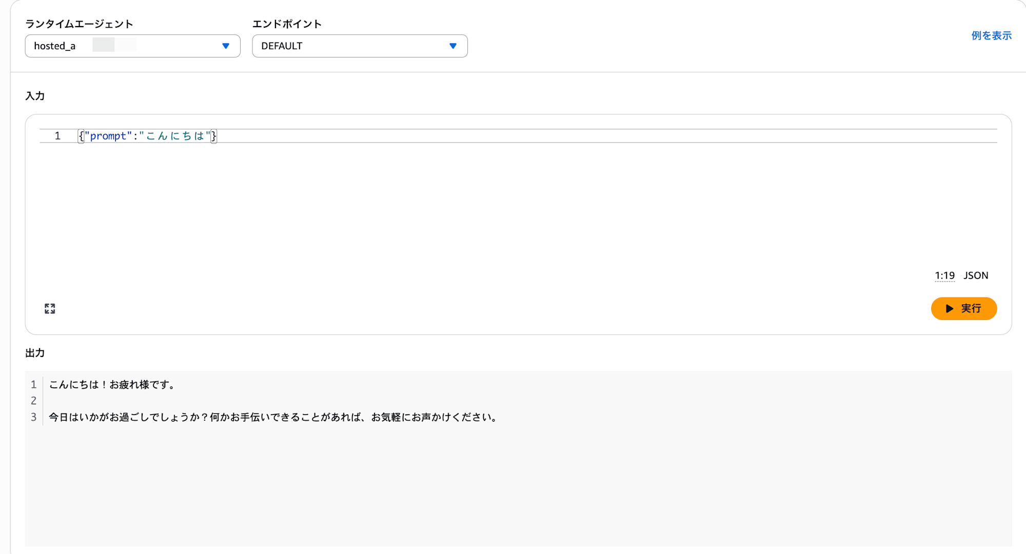Expand the input editor to fullscreen
Screen dimensions: 1026x554
click(x=50, y=308)
